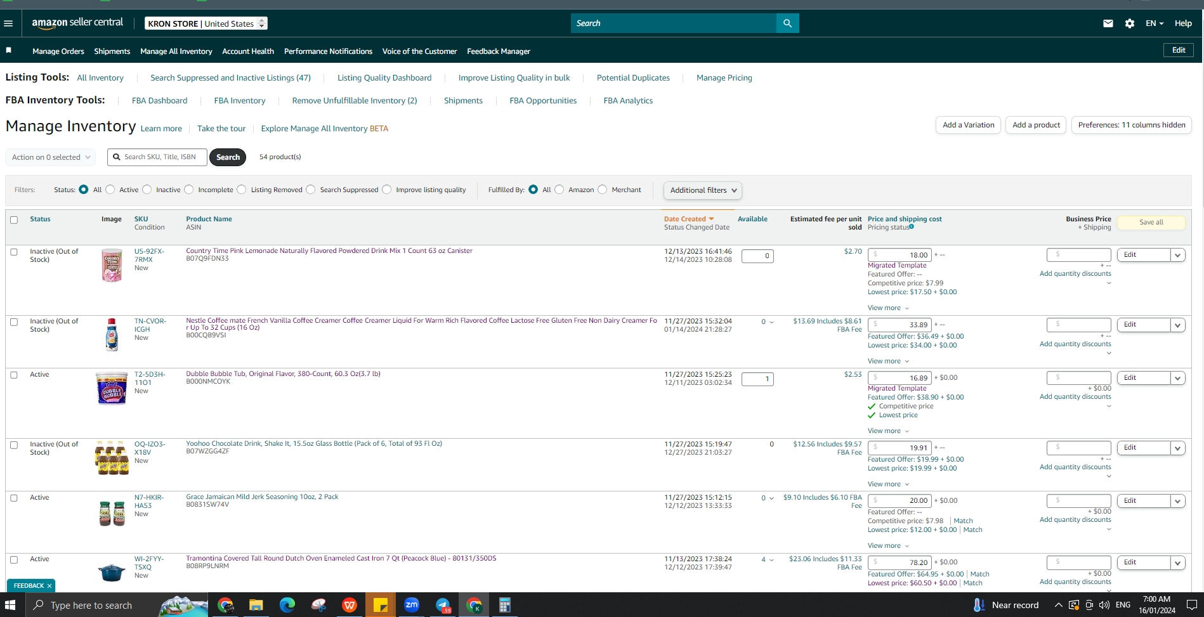Open Search Suppressed and Inactive Listings link

point(231,78)
